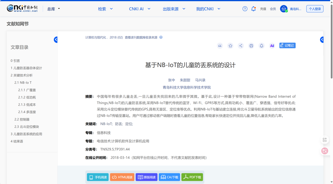Click the star favorite icon

(230, 46)
